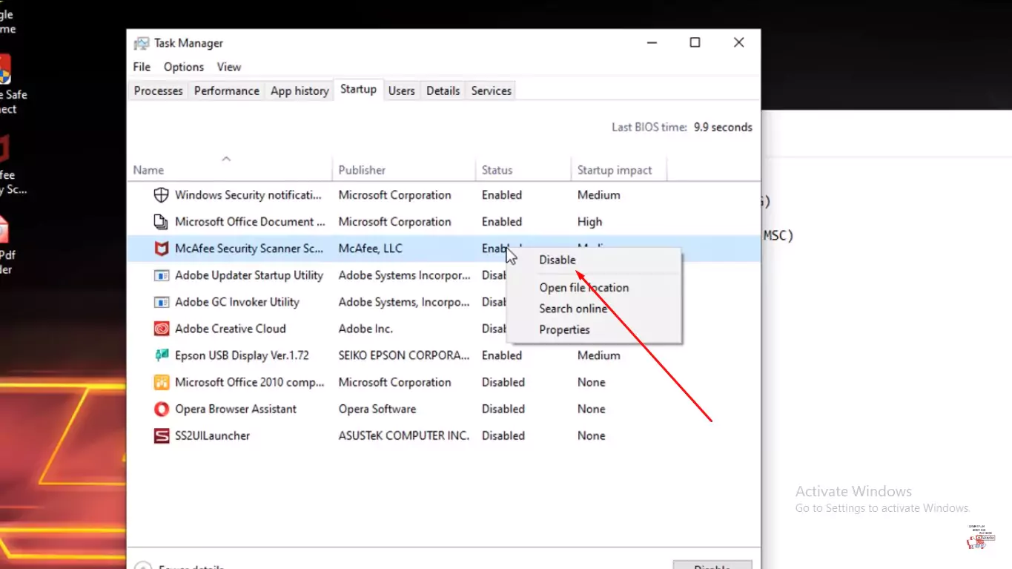Click Enabled status in Epson USB row
The height and width of the screenshot is (569, 1012).
(502, 355)
